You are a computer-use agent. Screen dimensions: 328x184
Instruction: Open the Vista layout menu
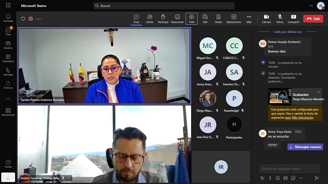tap(191, 18)
